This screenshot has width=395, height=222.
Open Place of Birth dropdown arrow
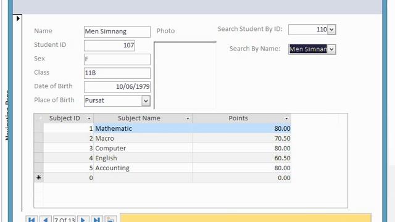click(x=146, y=101)
